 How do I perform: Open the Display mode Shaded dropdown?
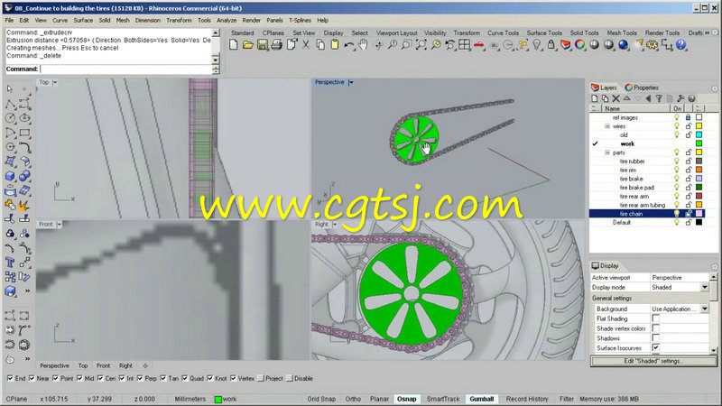coord(705,287)
